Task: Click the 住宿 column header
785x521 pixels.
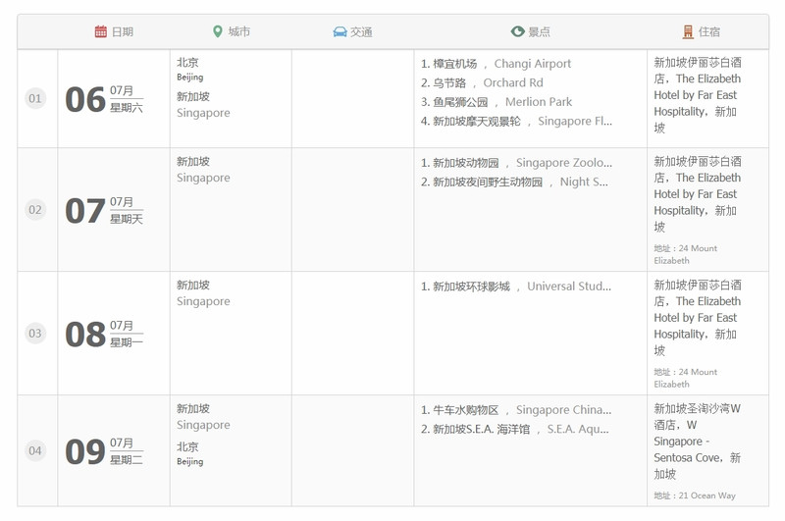Action: [702, 32]
